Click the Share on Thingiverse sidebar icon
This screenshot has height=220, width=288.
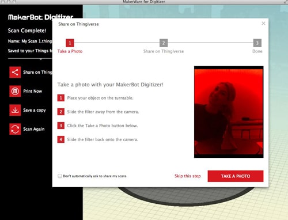15,72
